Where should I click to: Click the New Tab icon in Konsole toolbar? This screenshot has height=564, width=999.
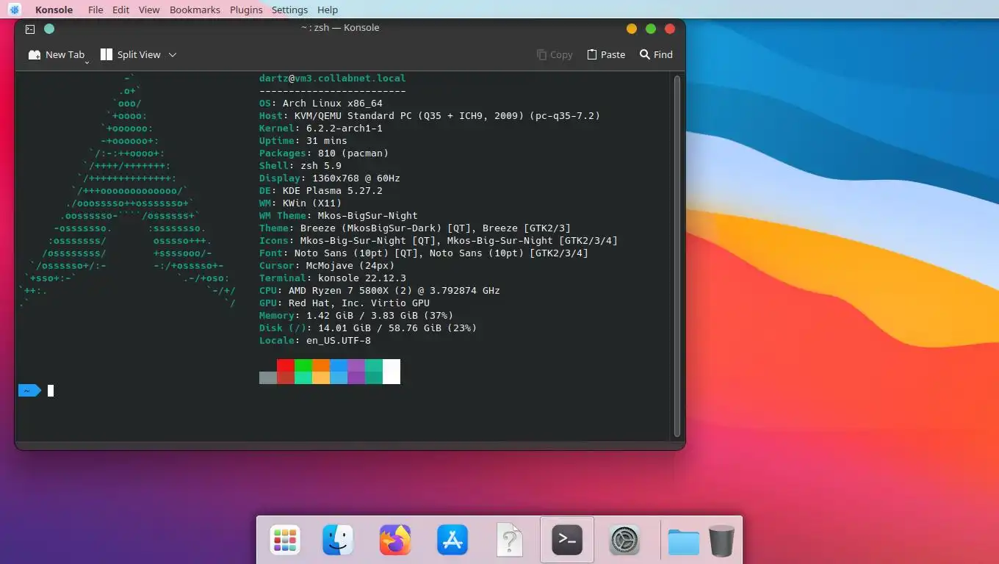click(35, 55)
